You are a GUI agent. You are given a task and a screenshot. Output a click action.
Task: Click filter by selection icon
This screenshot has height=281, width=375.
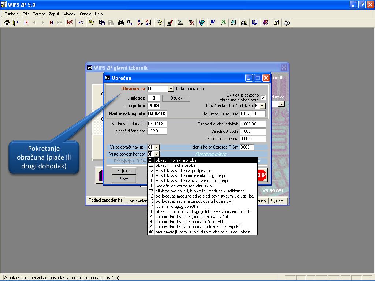click(159, 23)
